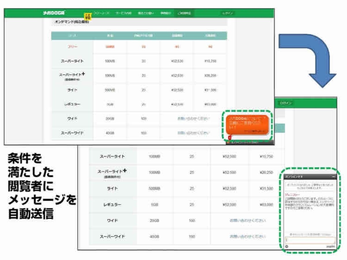The width and height of the screenshot is (347, 260).
Task: Click the ワイド plan name in the upper window
Action: (x=72, y=119)
